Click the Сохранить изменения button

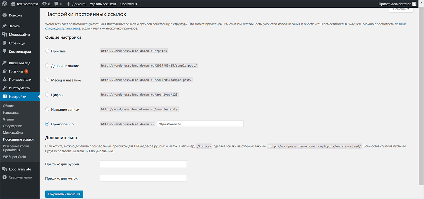[64, 194]
